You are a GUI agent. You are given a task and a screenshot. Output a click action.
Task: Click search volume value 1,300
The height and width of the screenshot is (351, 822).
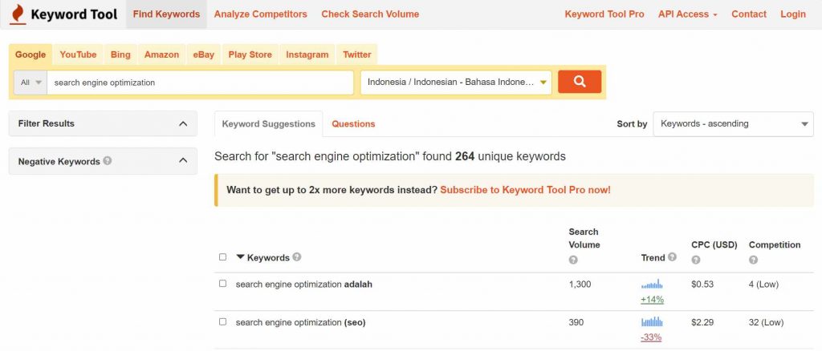[x=580, y=284]
